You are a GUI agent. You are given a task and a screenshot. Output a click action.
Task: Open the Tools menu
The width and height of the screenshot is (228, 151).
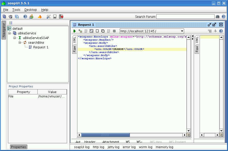pyautogui.click(x=16, y=10)
